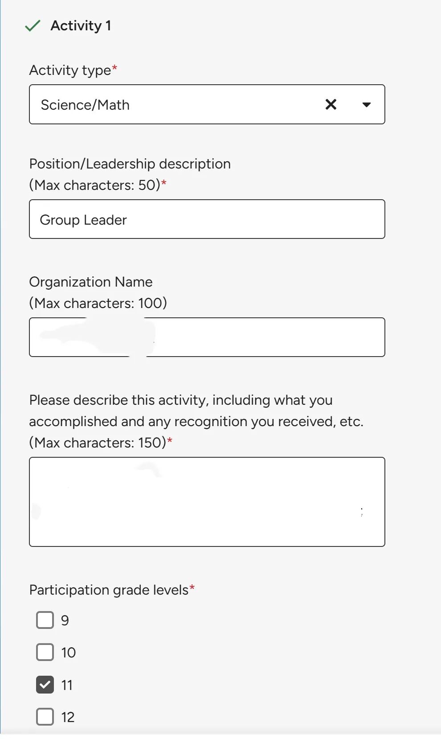The width and height of the screenshot is (441, 739).
Task: Collapse the Activity 1 section heading
Action: [81, 26]
